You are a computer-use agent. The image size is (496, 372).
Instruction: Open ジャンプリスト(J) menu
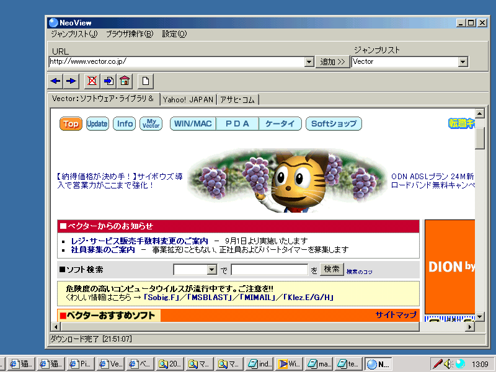[x=74, y=34]
